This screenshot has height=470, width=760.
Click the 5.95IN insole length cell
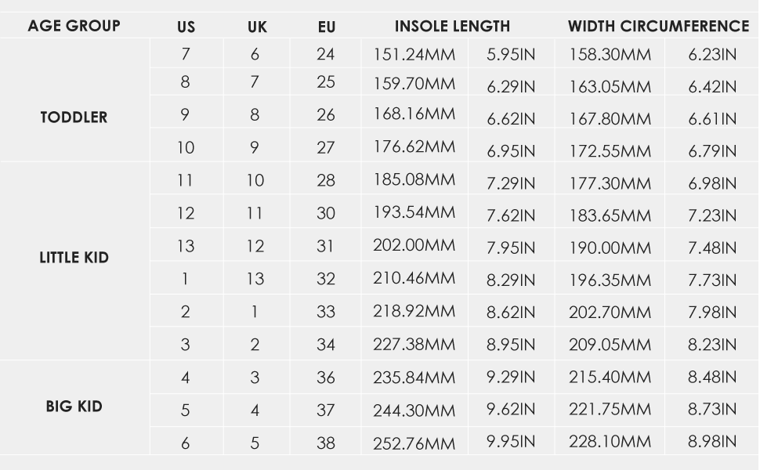[x=510, y=55]
